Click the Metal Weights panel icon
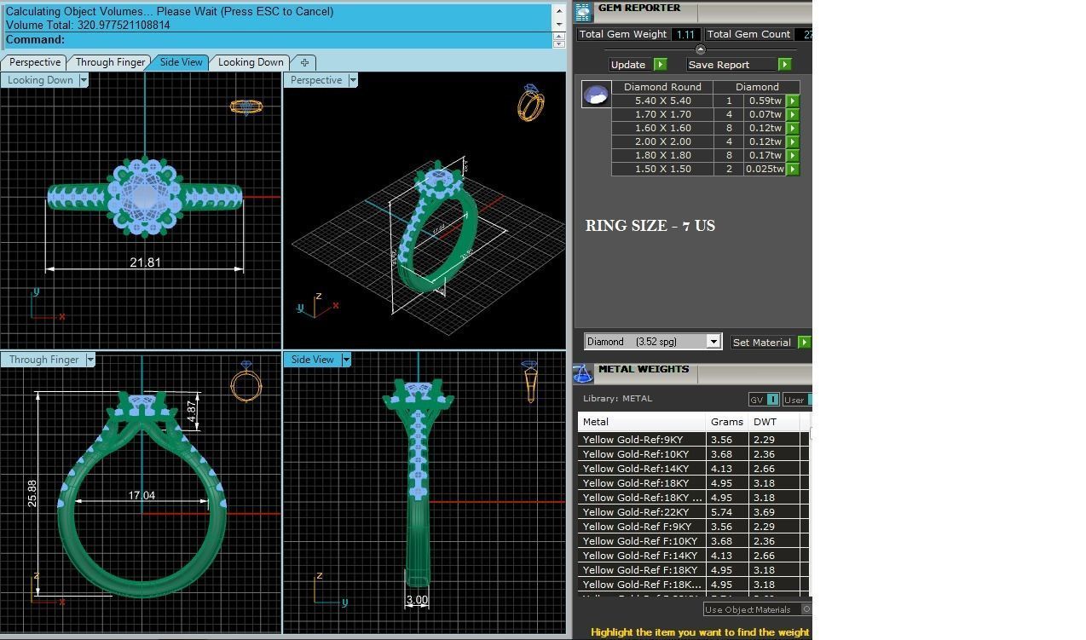Image resolution: width=1086 pixels, height=640 pixels. click(x=583, y=374)
